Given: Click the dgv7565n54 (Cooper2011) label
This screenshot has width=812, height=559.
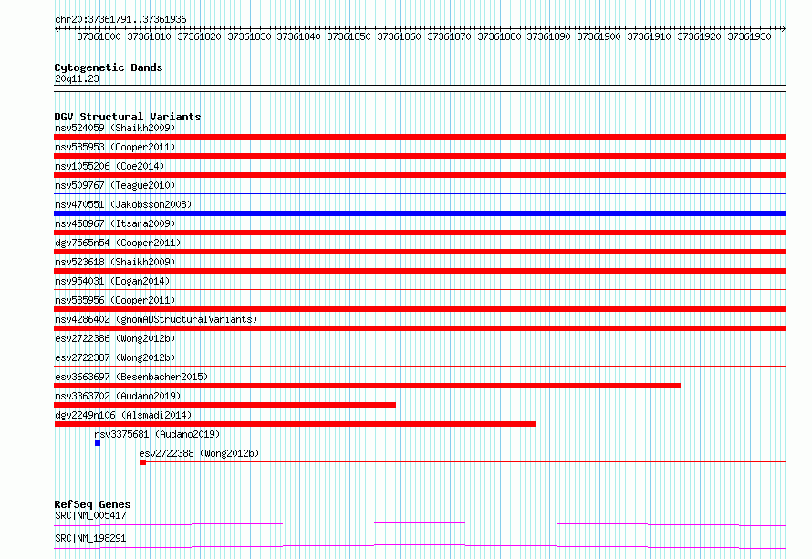Looking at the screenshot, I should point(118,243).
